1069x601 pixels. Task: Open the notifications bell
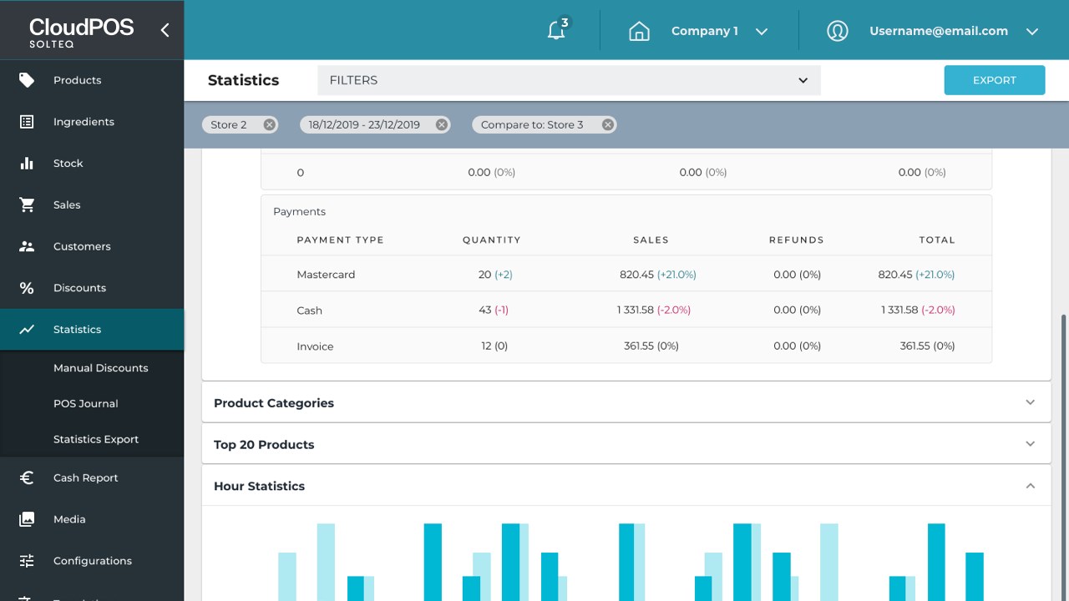[556, 31]
